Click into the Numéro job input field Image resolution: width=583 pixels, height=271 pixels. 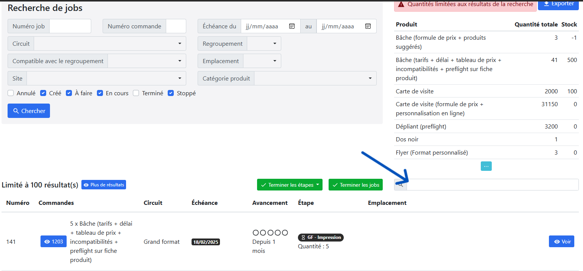[70, 26]
